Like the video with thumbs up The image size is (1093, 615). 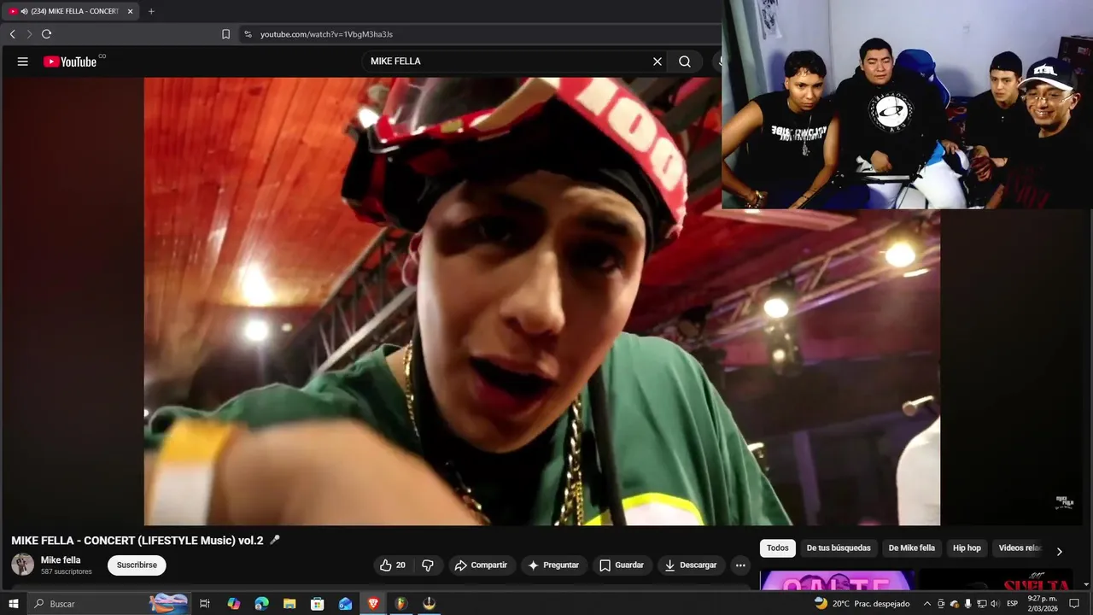pyautogui.click(x=393, y=565)
